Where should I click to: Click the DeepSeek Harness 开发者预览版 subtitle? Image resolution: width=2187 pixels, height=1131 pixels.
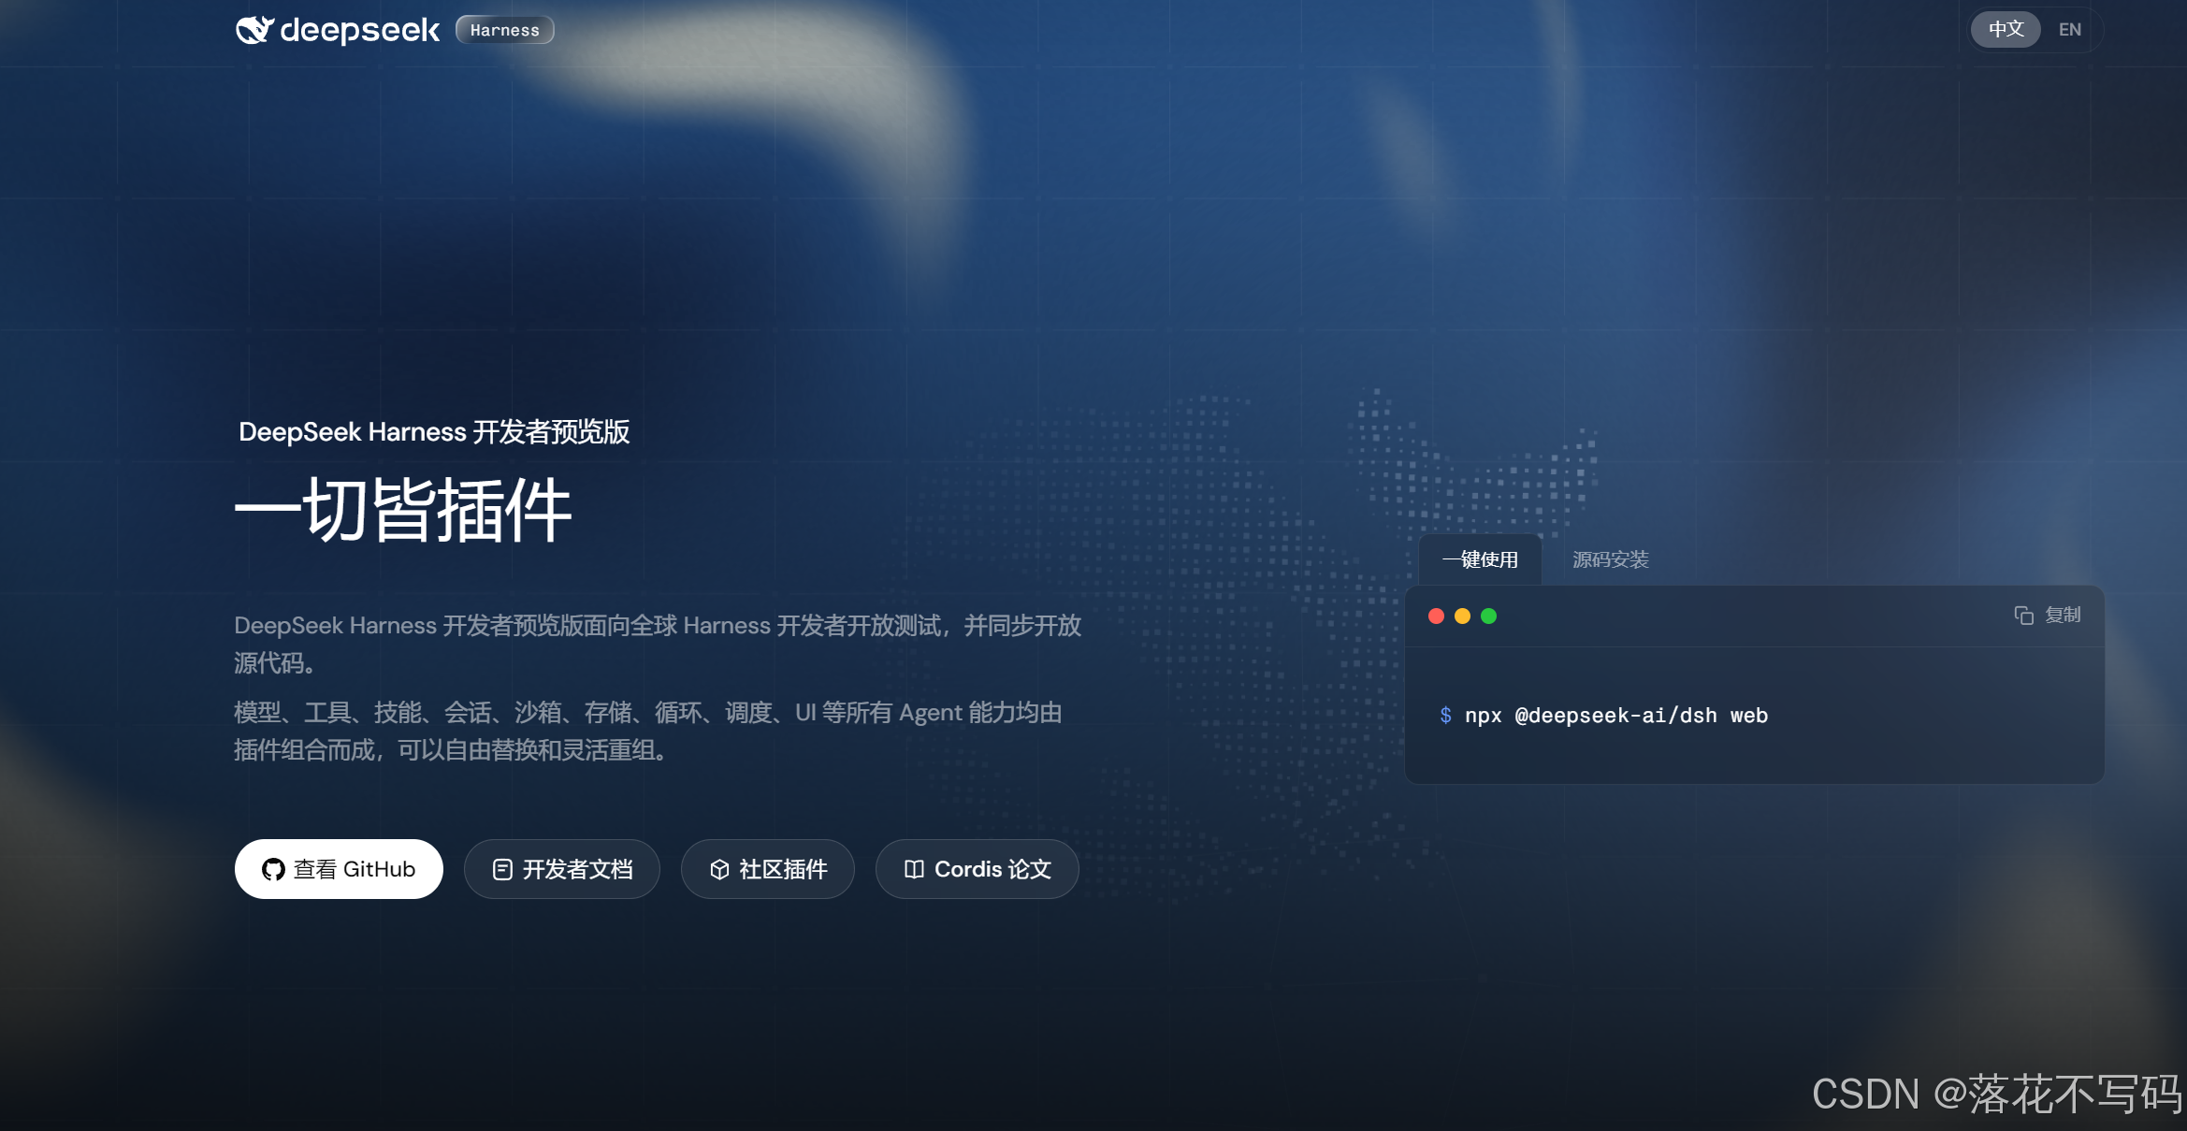[x=434, y=431]
